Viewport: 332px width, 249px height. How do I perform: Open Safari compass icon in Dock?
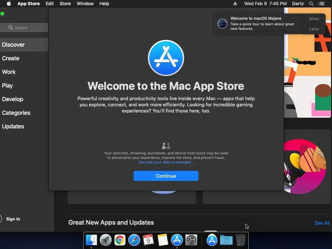(x=134, y=240)
